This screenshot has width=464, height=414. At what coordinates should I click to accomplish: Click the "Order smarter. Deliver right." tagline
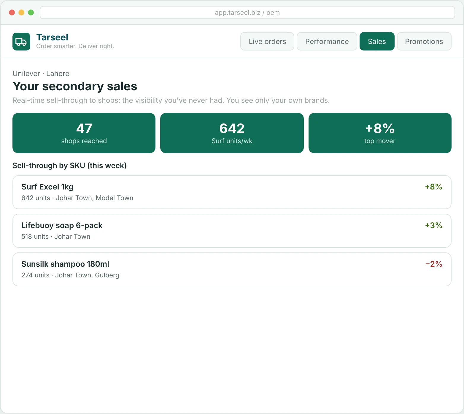(75, 46)
